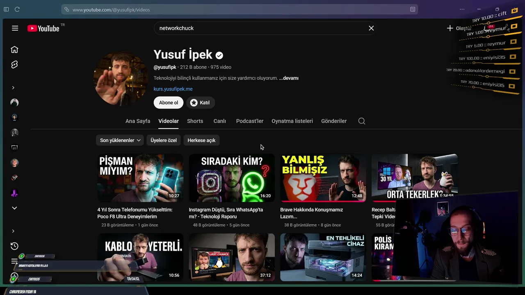Click '38 B görüntüleme • 8 gün önce'
Viewport: 525px width, 295px height.
(313, 225)
